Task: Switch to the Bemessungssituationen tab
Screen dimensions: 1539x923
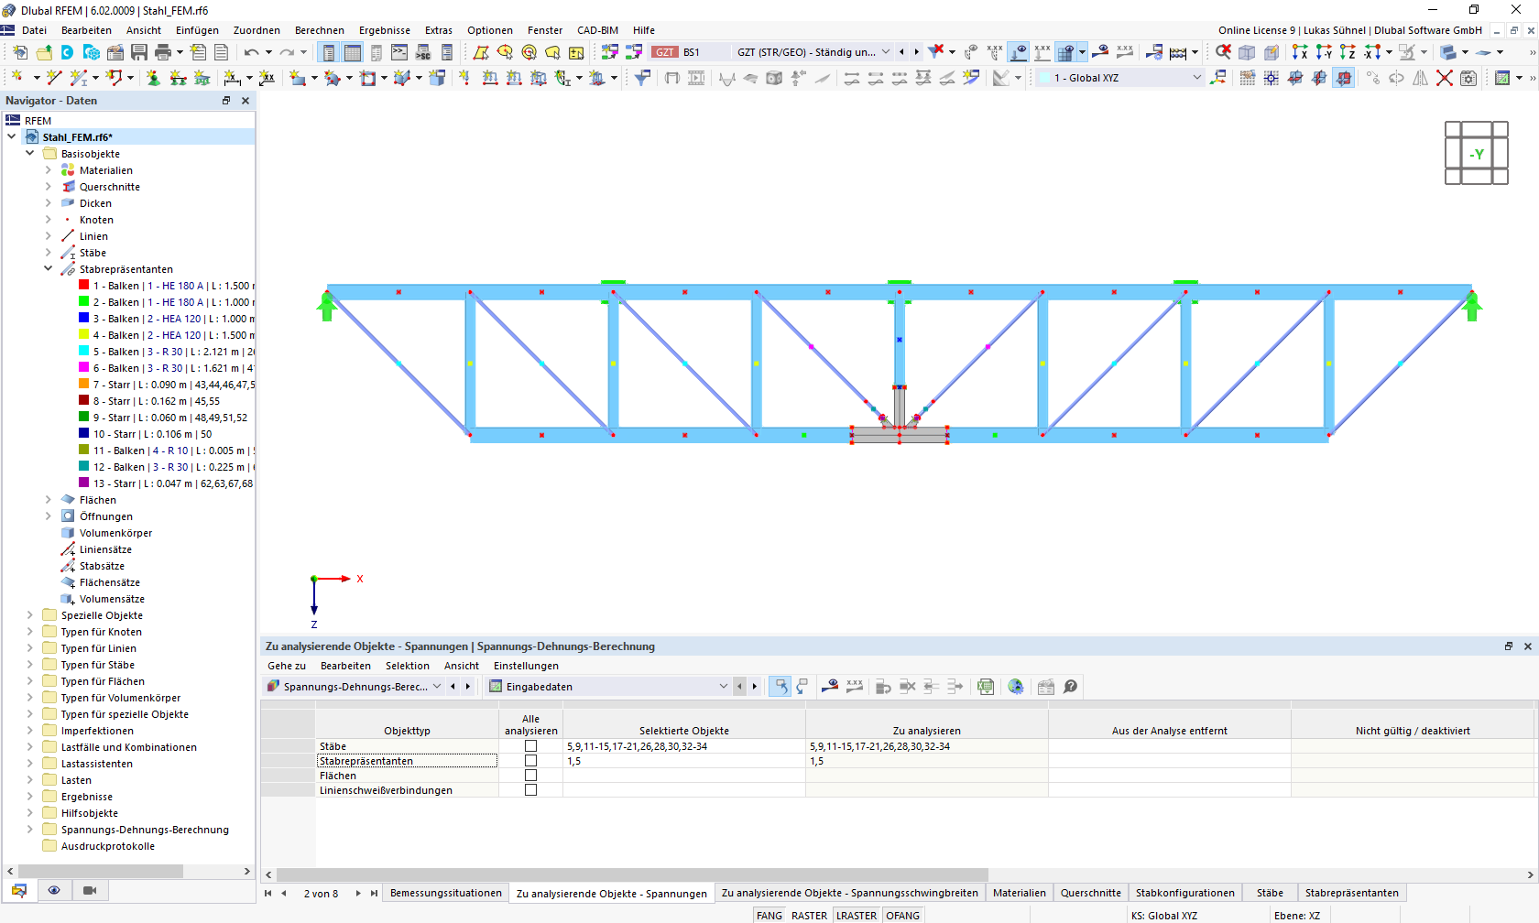Action: click(x=446, y=893)
